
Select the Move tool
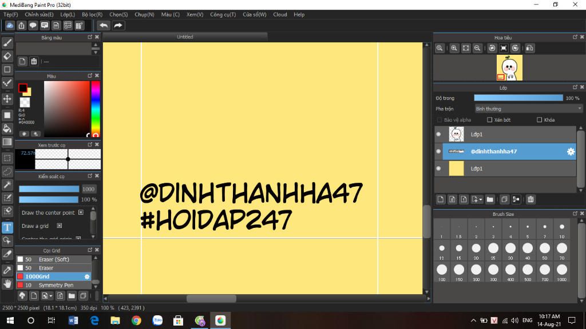click(x=7, y=99)
